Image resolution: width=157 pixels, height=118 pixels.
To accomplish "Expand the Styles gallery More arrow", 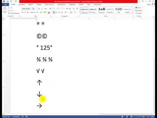I will (132, 13).
